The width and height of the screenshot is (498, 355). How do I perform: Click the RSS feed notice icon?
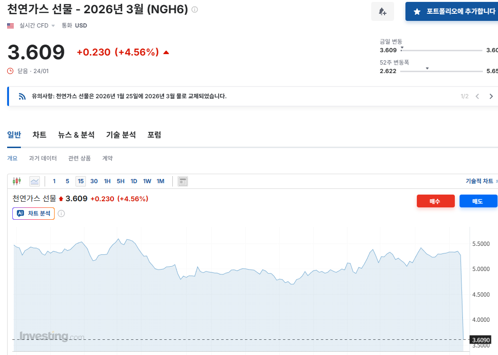[x=22, y=96]
